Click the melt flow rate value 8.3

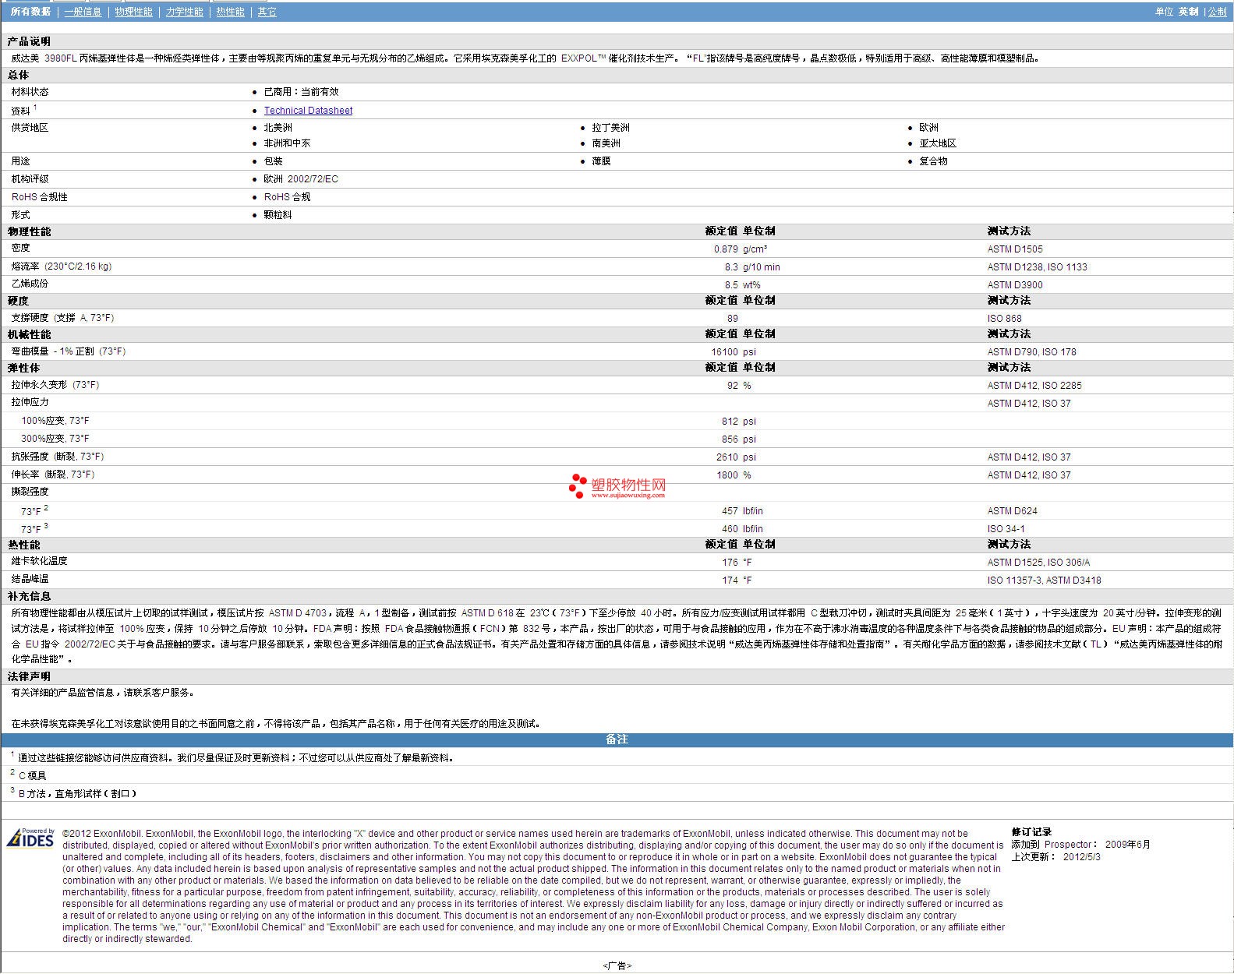(731, 267)
